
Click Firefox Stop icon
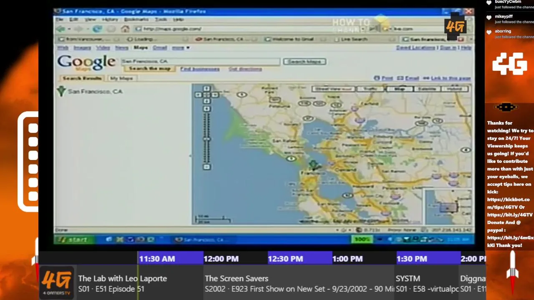pyautogui.click(x=111, y=29)
